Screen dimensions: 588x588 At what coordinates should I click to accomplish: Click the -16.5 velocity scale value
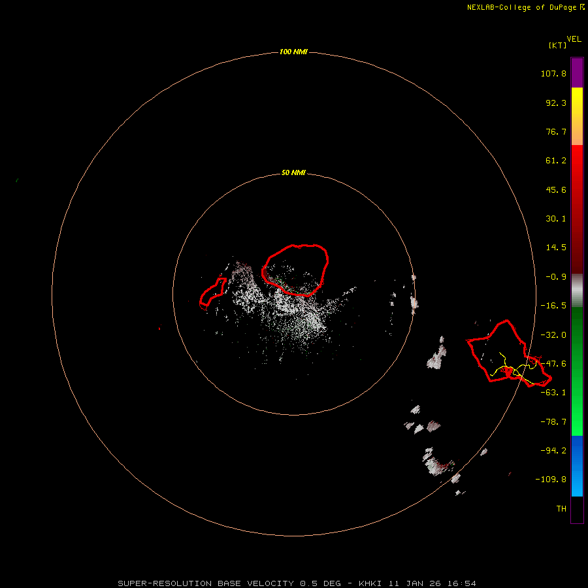pyautogui.click(x=553, y=306)
